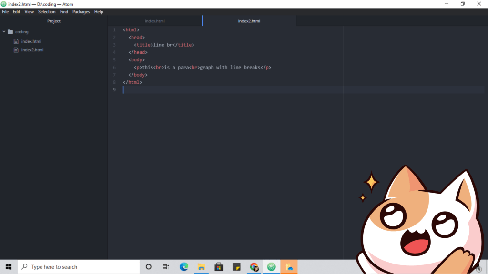Expand the Selection menu

[x=47, y=12]
